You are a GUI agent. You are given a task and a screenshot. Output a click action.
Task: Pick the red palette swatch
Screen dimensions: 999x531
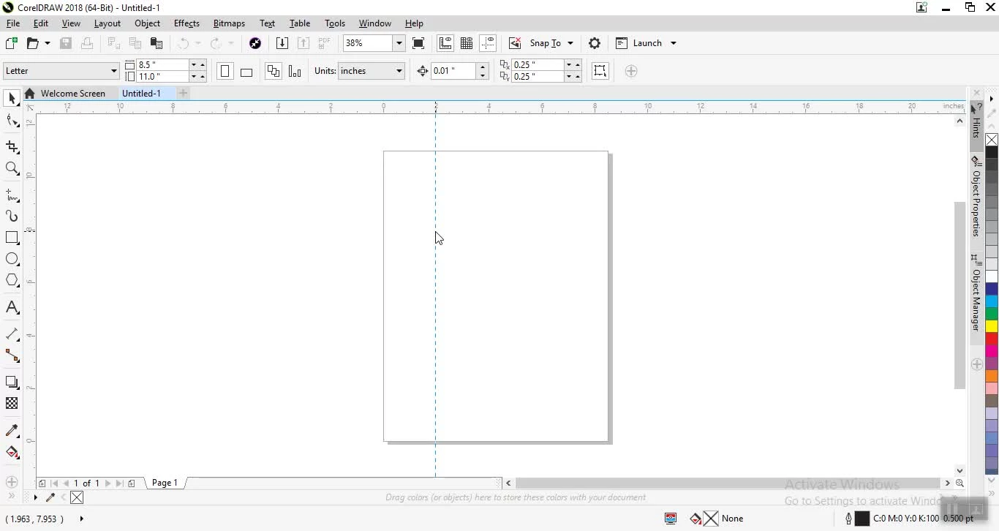(992, 339)
